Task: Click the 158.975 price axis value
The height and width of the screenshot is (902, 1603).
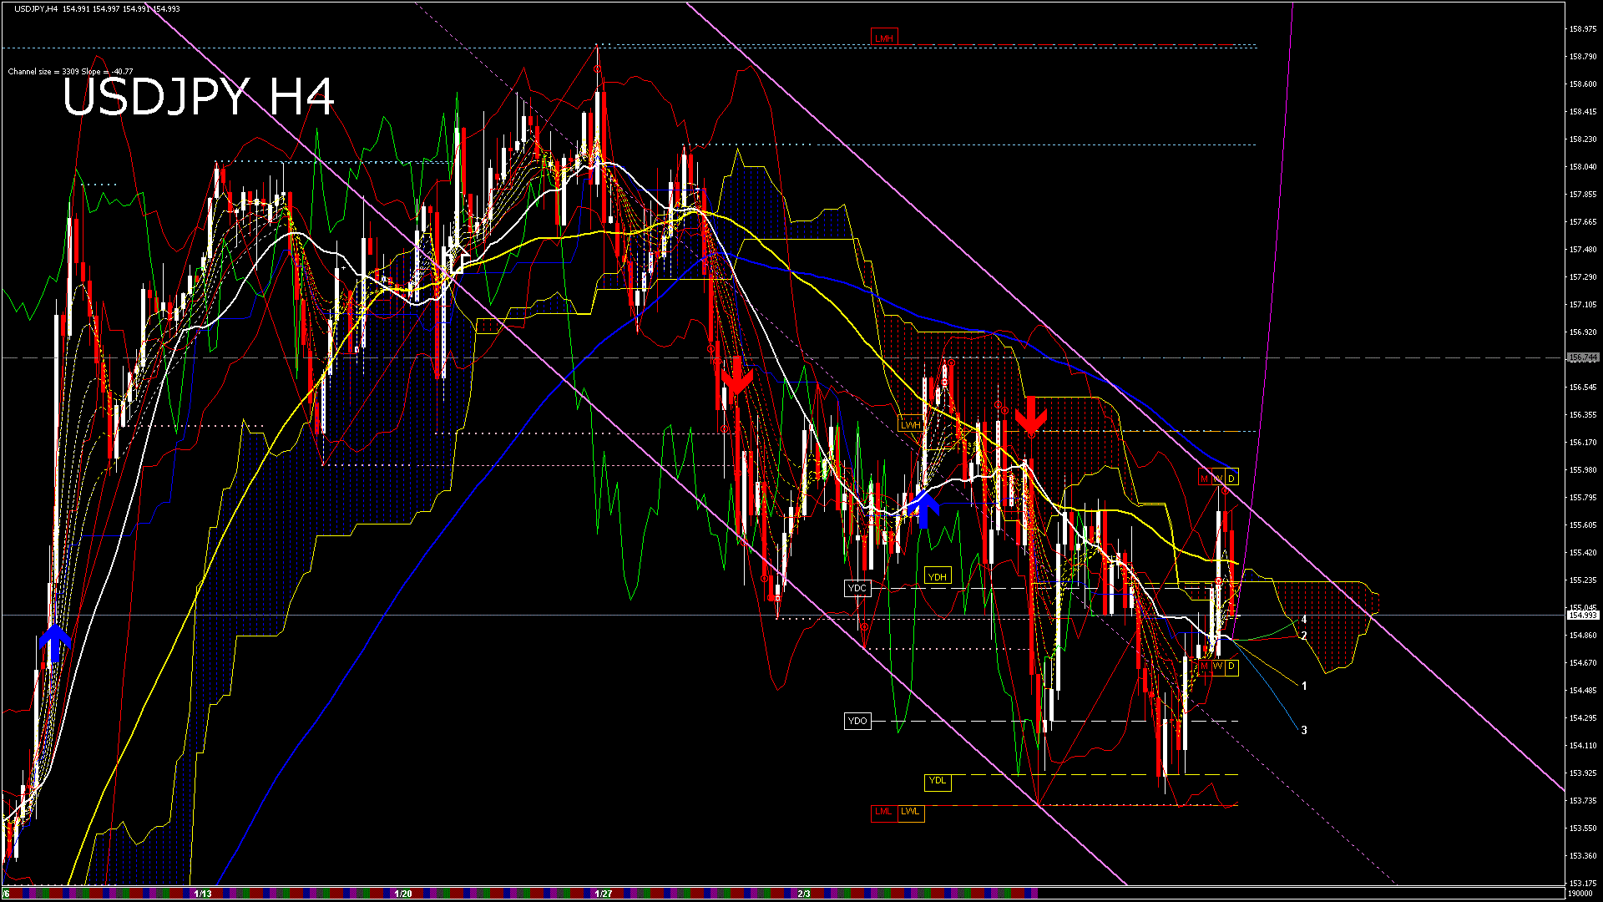Action: 1584,28
